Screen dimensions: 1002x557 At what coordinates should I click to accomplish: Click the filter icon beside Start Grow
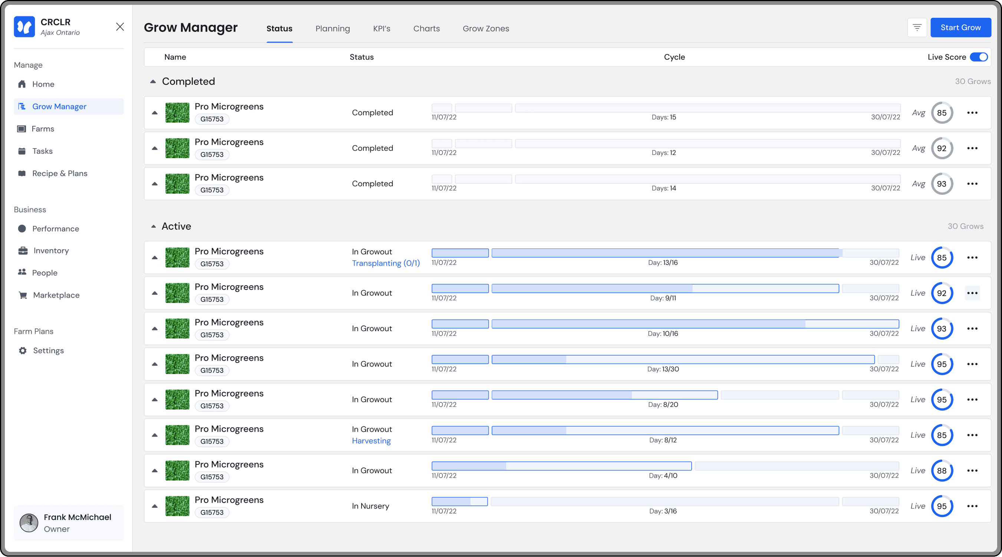coord(917,27)
